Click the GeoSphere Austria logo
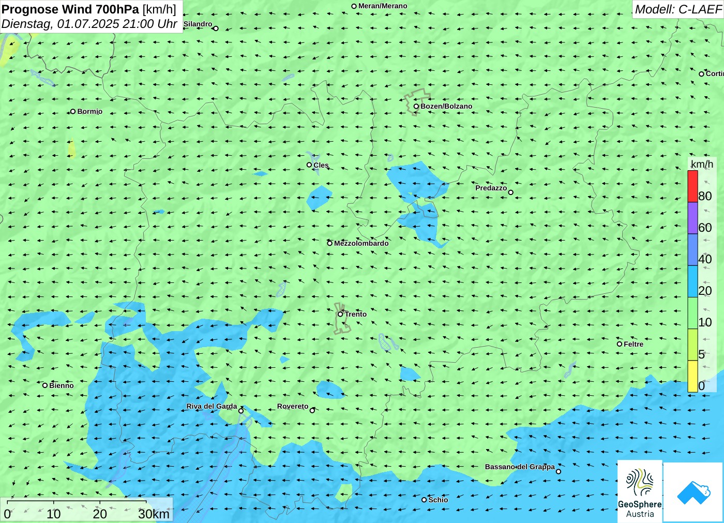This screenshot has height=523, width=724. (x=640, y=491)
